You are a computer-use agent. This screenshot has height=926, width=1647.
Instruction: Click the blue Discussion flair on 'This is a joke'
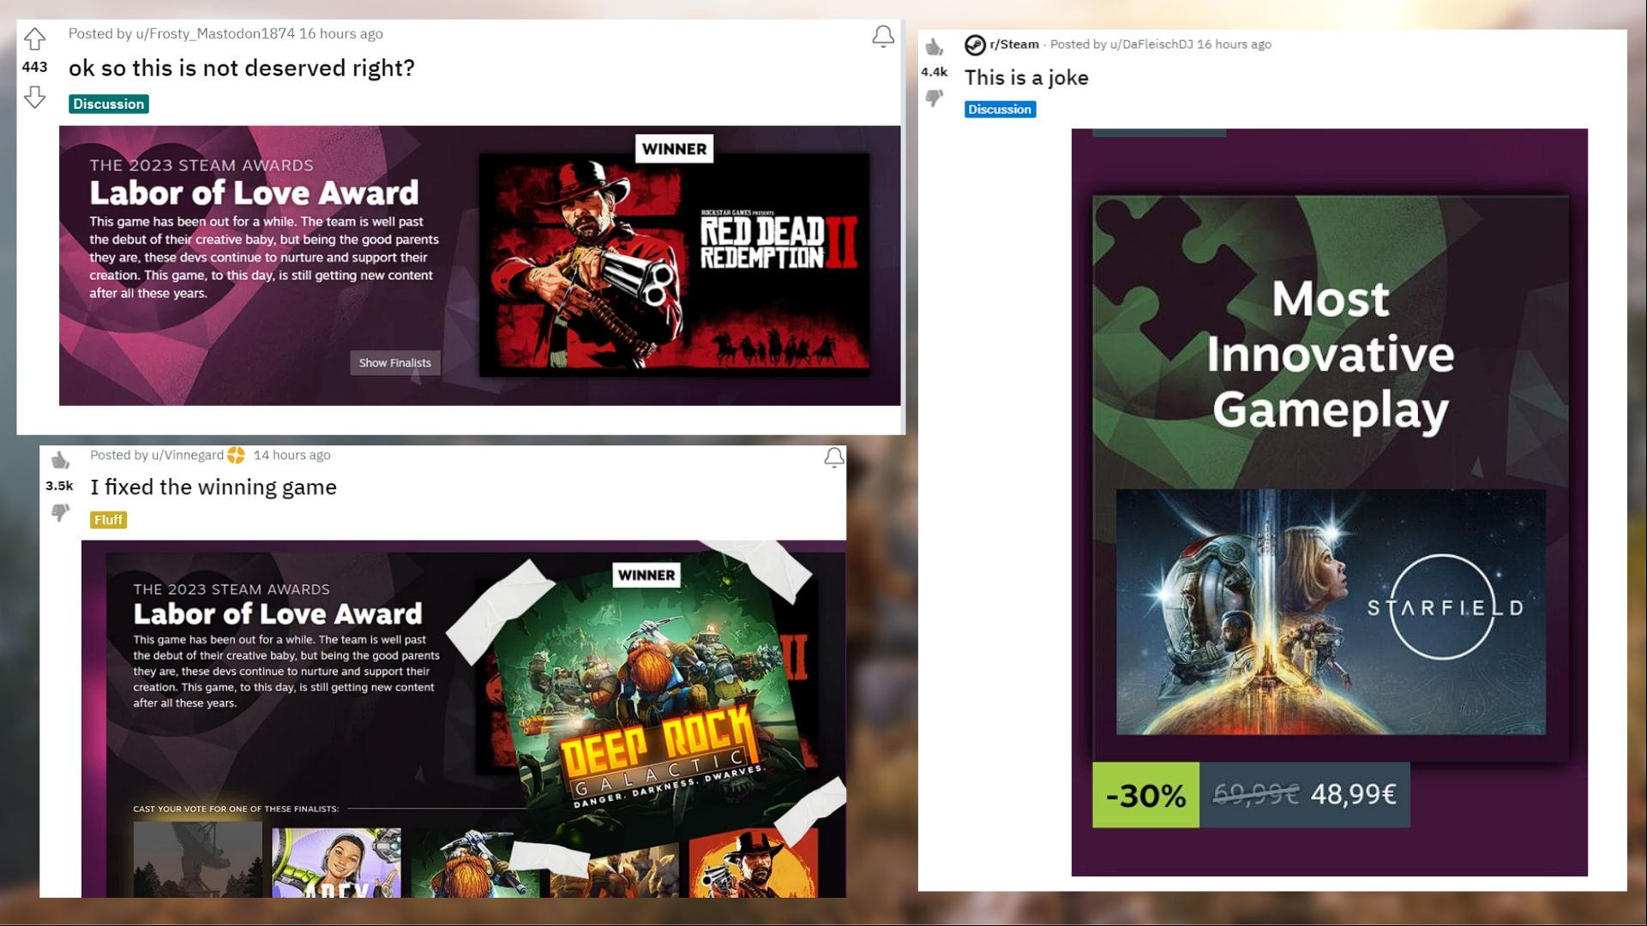pyautogui.click(x=1000, y=109)
